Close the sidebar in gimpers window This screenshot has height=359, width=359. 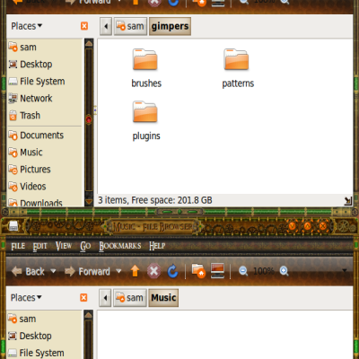(x=84, y=26)
